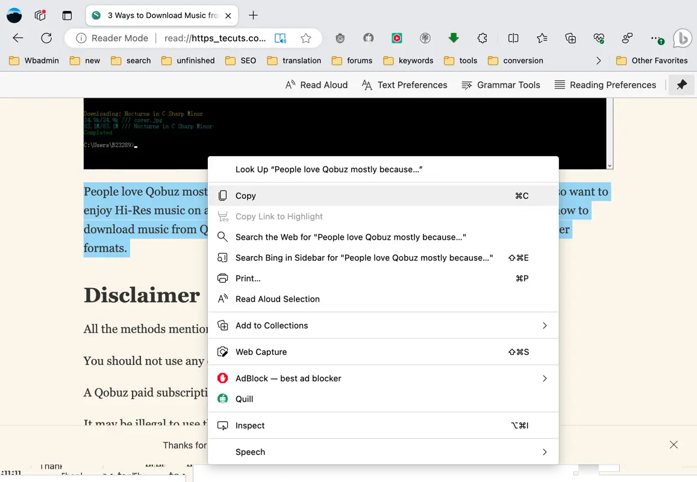
Task: Add page to favorites with star icon
Action: pos(306,38)
